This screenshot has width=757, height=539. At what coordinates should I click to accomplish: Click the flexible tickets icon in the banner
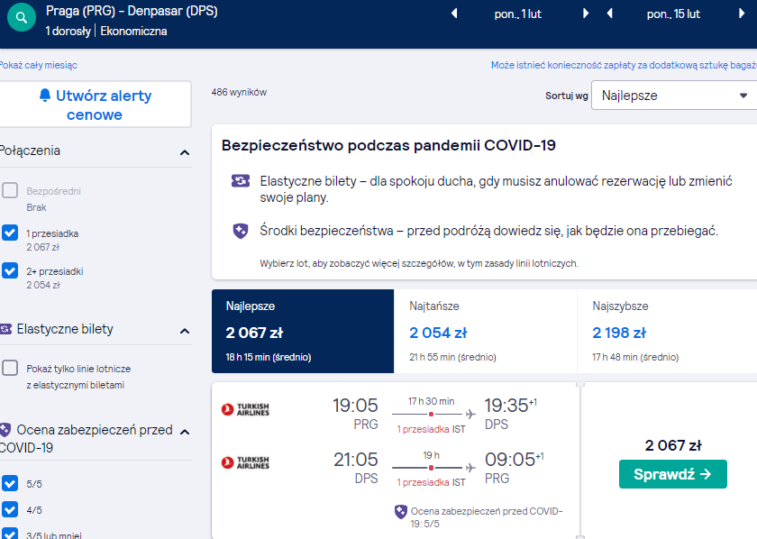click(x=241, y=181)
